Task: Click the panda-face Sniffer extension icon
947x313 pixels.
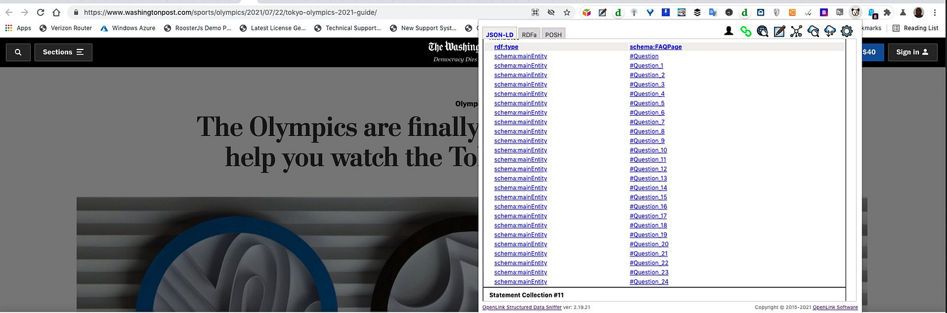Action: pos(856,12)
